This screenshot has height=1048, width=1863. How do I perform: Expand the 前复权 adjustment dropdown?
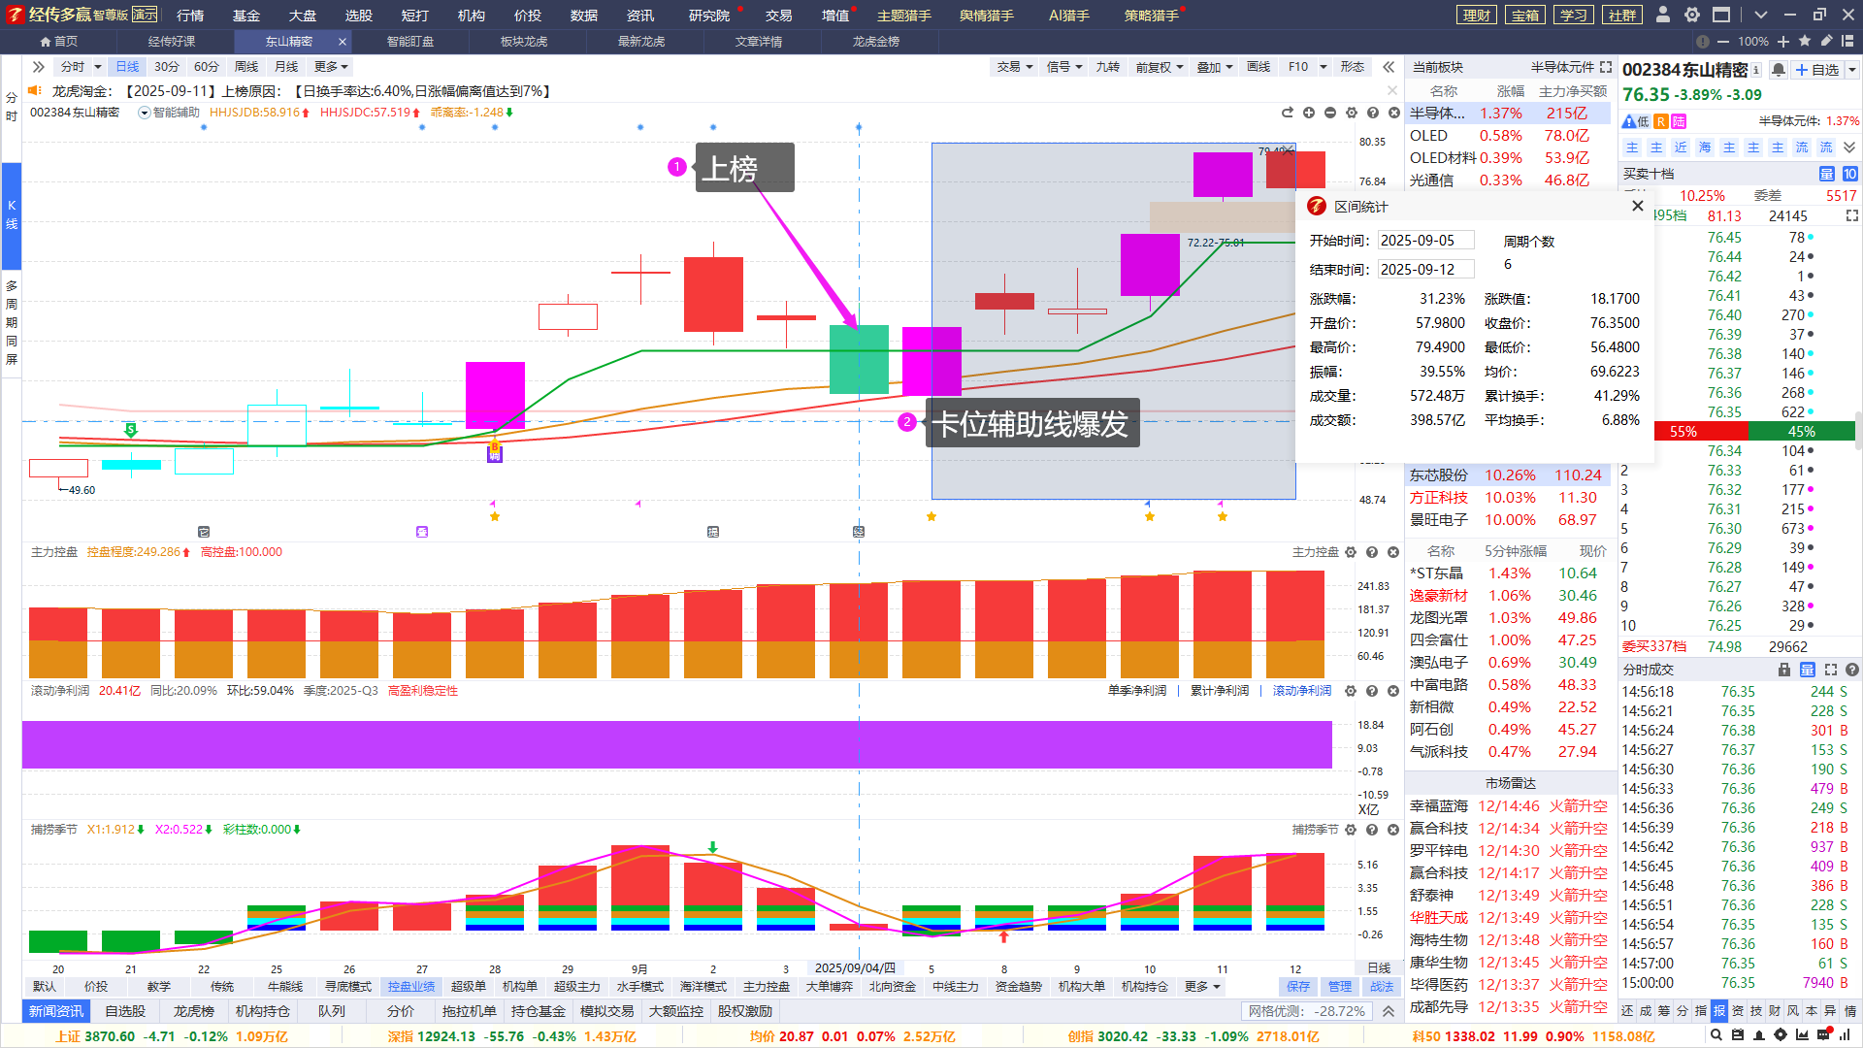coord(1160,67)
